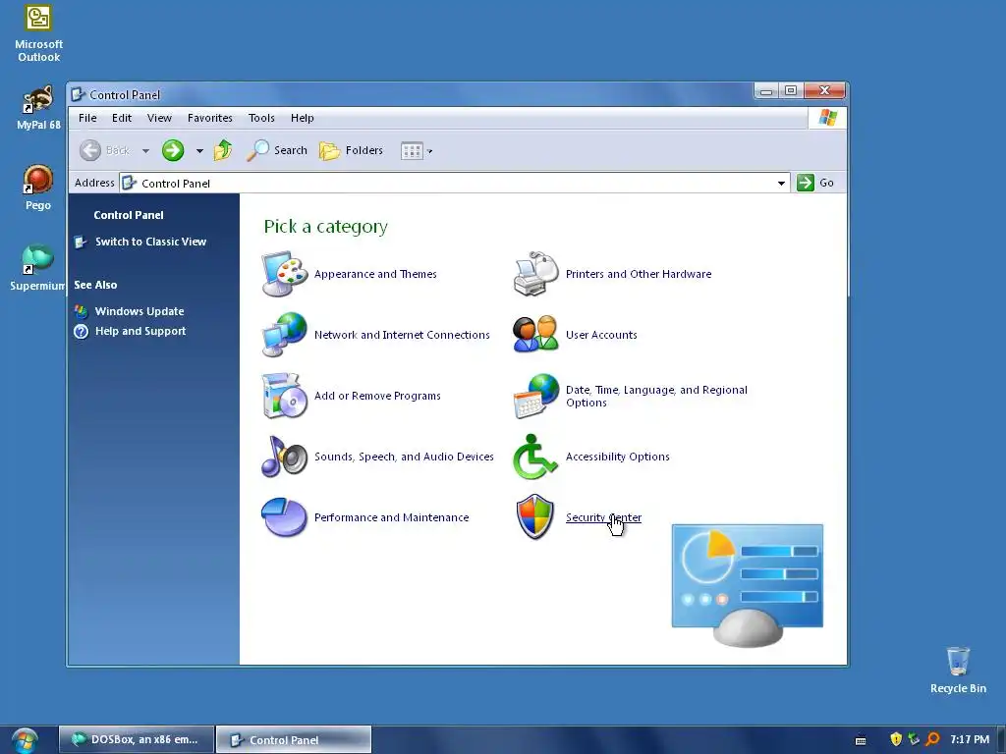Click Accessibility Options text link

pos(617,457)
